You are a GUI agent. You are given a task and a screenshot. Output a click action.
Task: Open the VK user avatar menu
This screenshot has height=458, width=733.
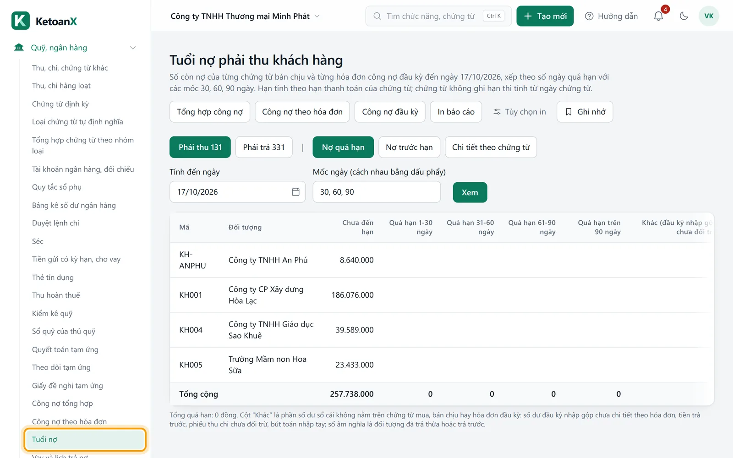point(709,16)
